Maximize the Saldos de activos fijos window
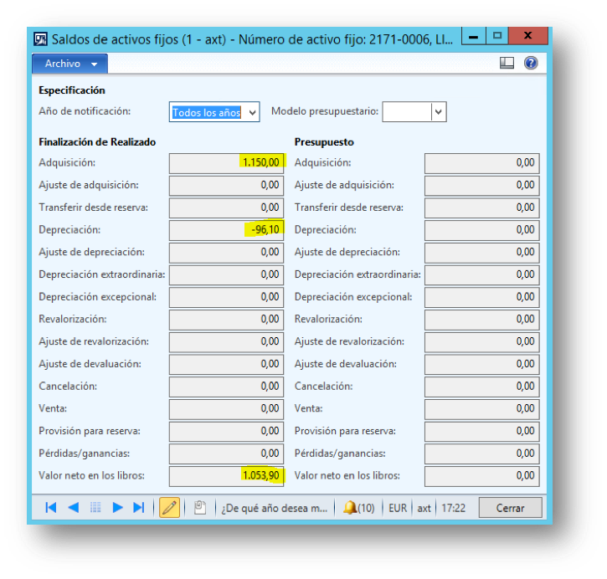The height and width of the screenshot is (579, 607). tap(497, 36)
